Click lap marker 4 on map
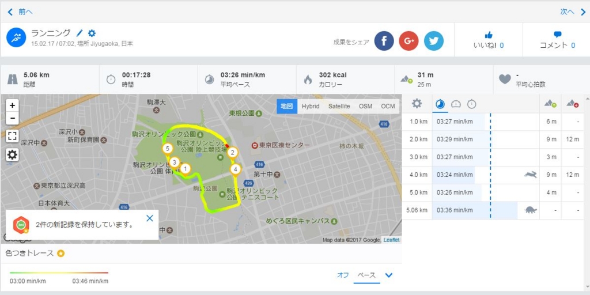This screenshot has width=590, height=295. [x=235, y=169]
